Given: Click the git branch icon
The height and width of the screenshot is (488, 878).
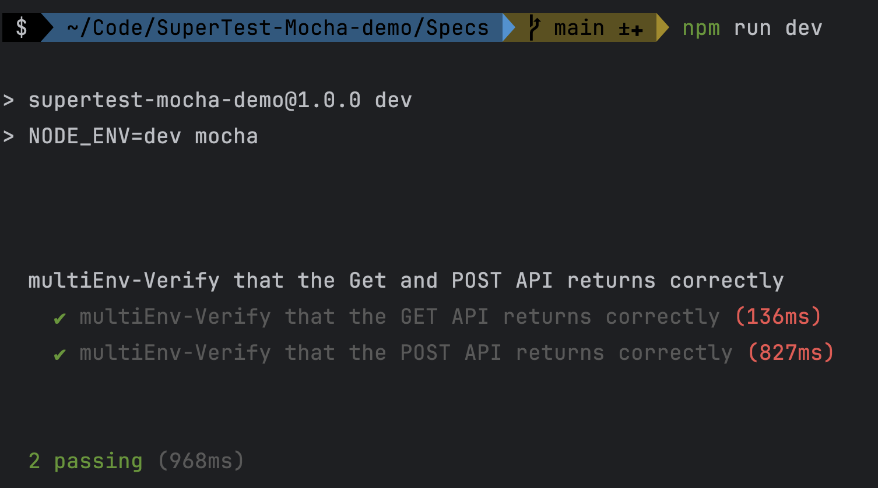Looking at the screenshot, I should (533, 27).
